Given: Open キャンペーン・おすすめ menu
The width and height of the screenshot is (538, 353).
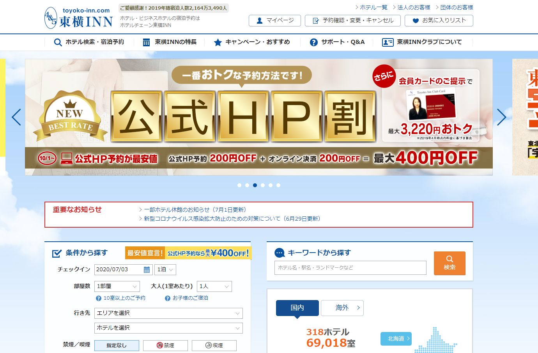Looking at the screenshot, I should tap(252, 42).
